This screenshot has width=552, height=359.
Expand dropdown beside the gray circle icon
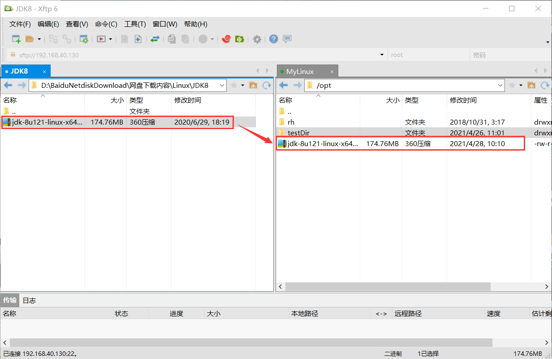tap(212, 39)
